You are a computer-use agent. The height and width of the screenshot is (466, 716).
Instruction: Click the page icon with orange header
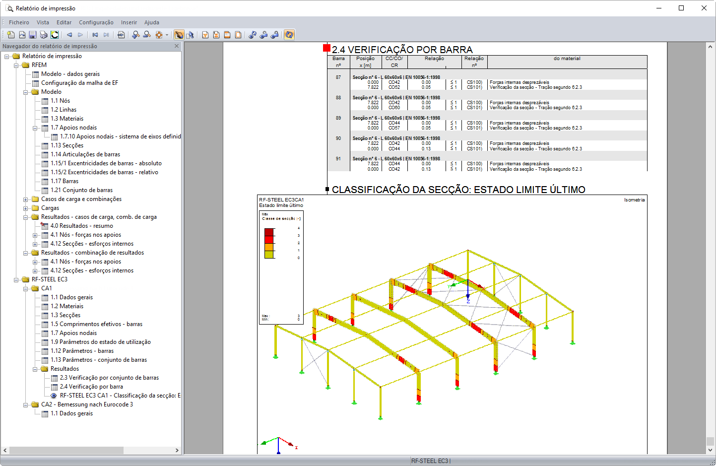[x=227, y=35]
